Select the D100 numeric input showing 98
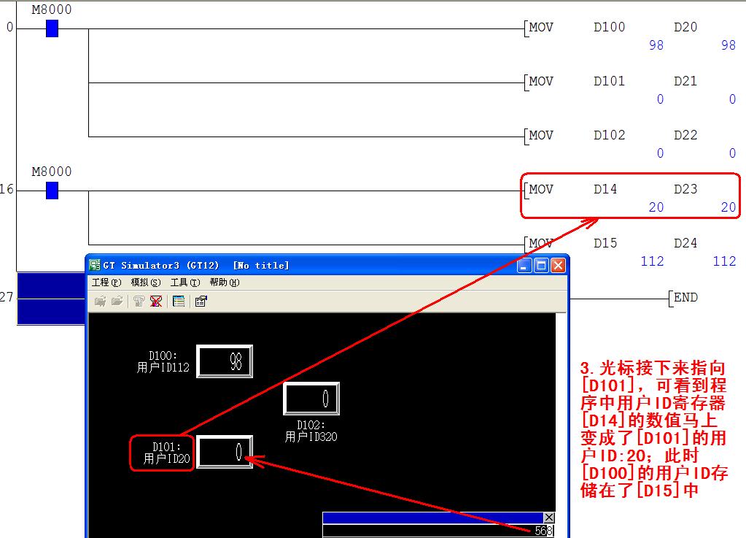The height and width of the screenshot is (538, 746). 225,361
